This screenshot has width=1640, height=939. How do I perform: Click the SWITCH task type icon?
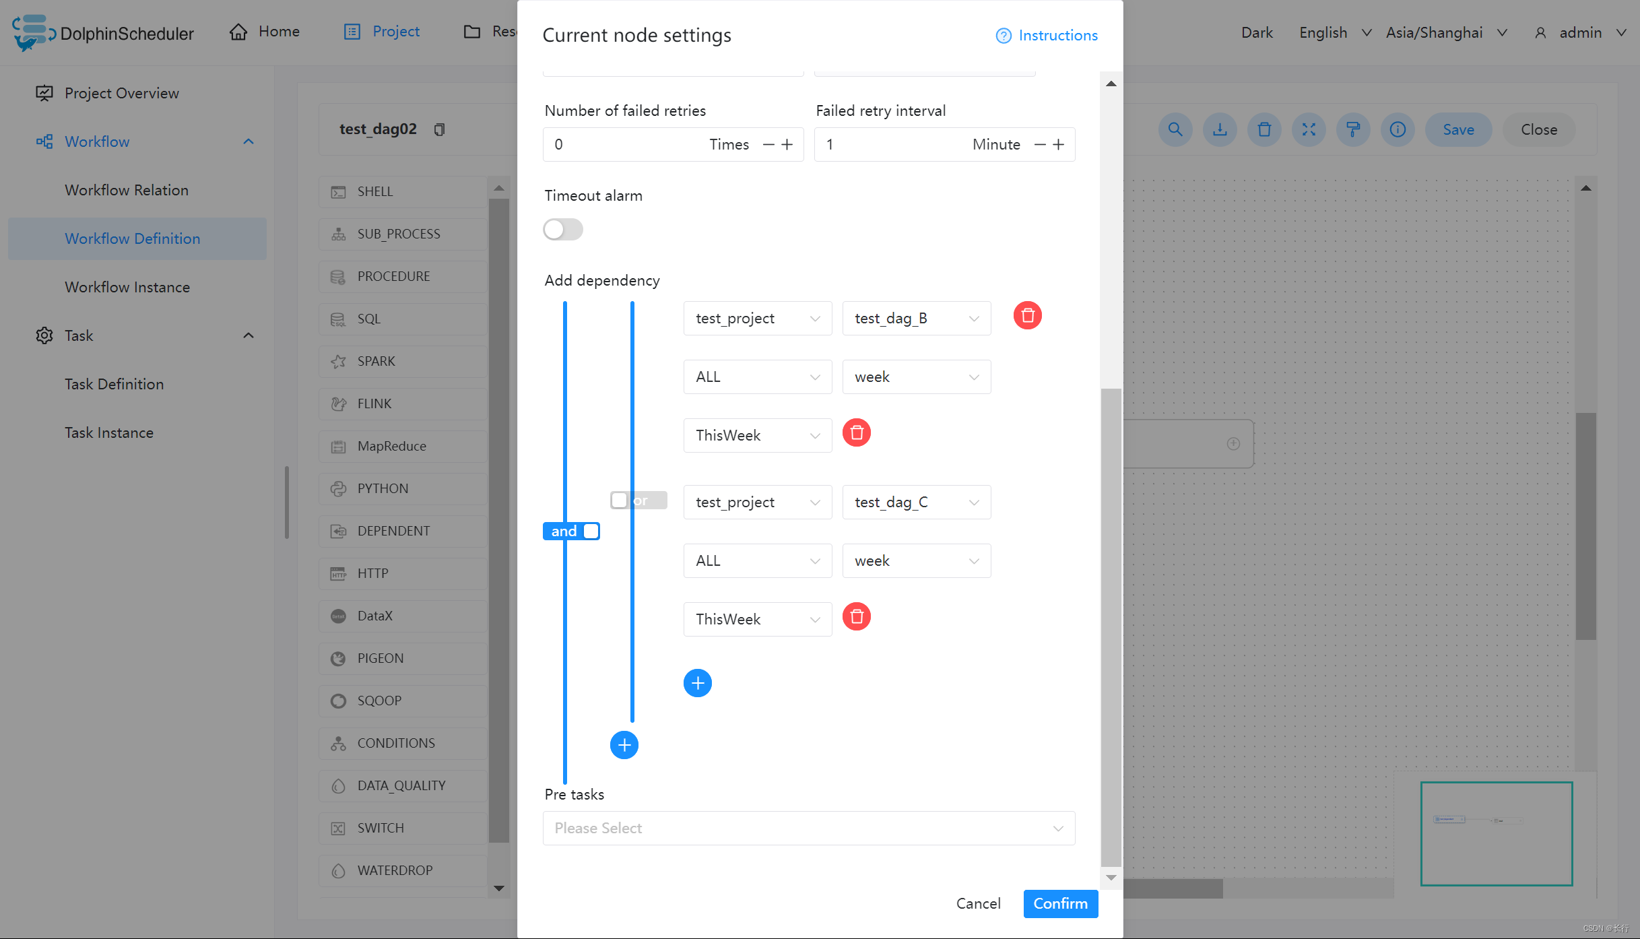[x=338, y=828]
